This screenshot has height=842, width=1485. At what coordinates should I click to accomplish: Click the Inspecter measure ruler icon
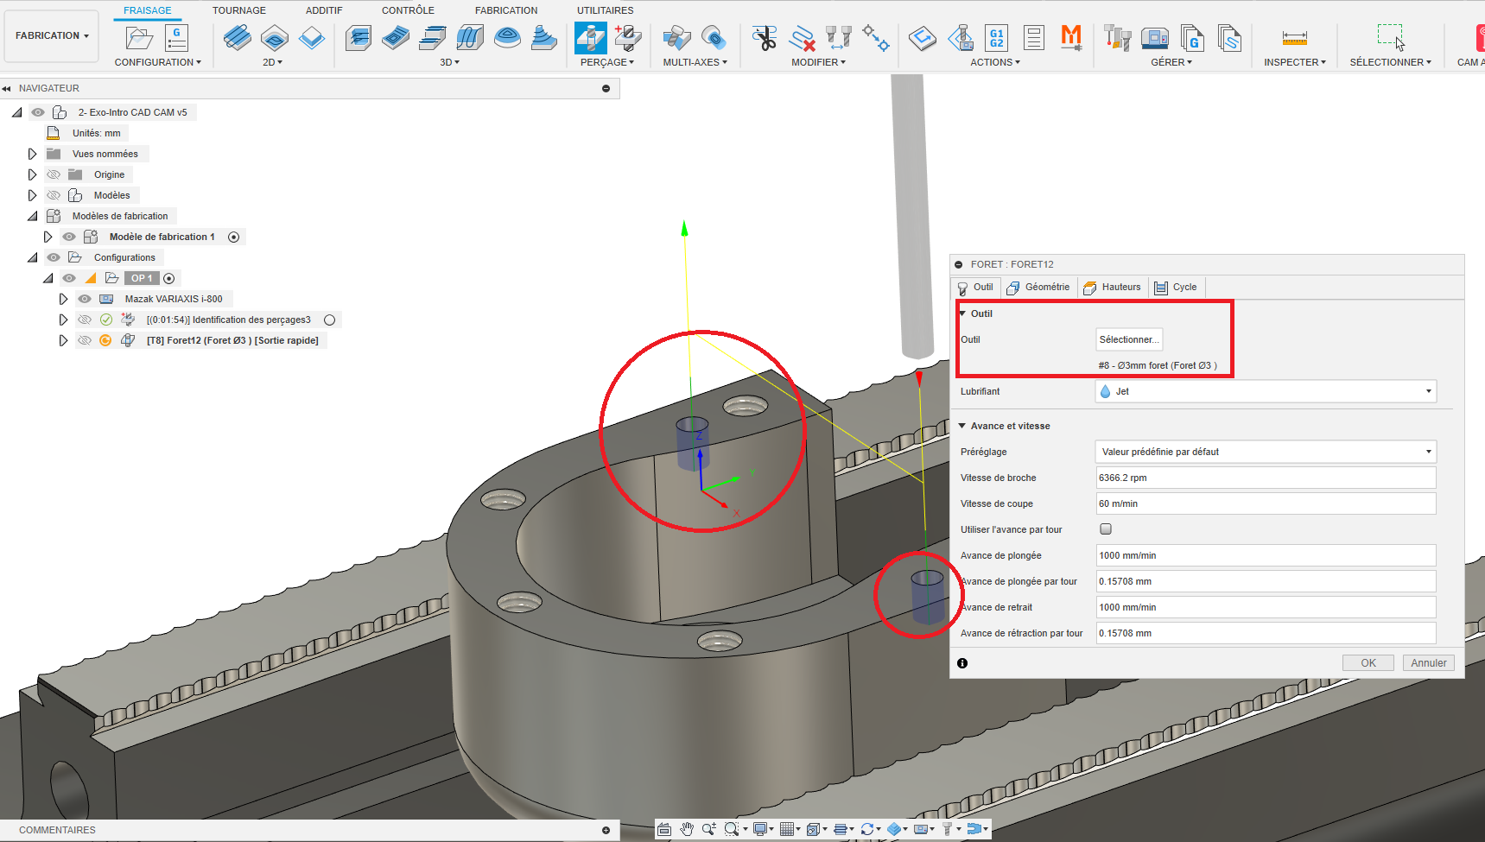(x=1294, y=38)
